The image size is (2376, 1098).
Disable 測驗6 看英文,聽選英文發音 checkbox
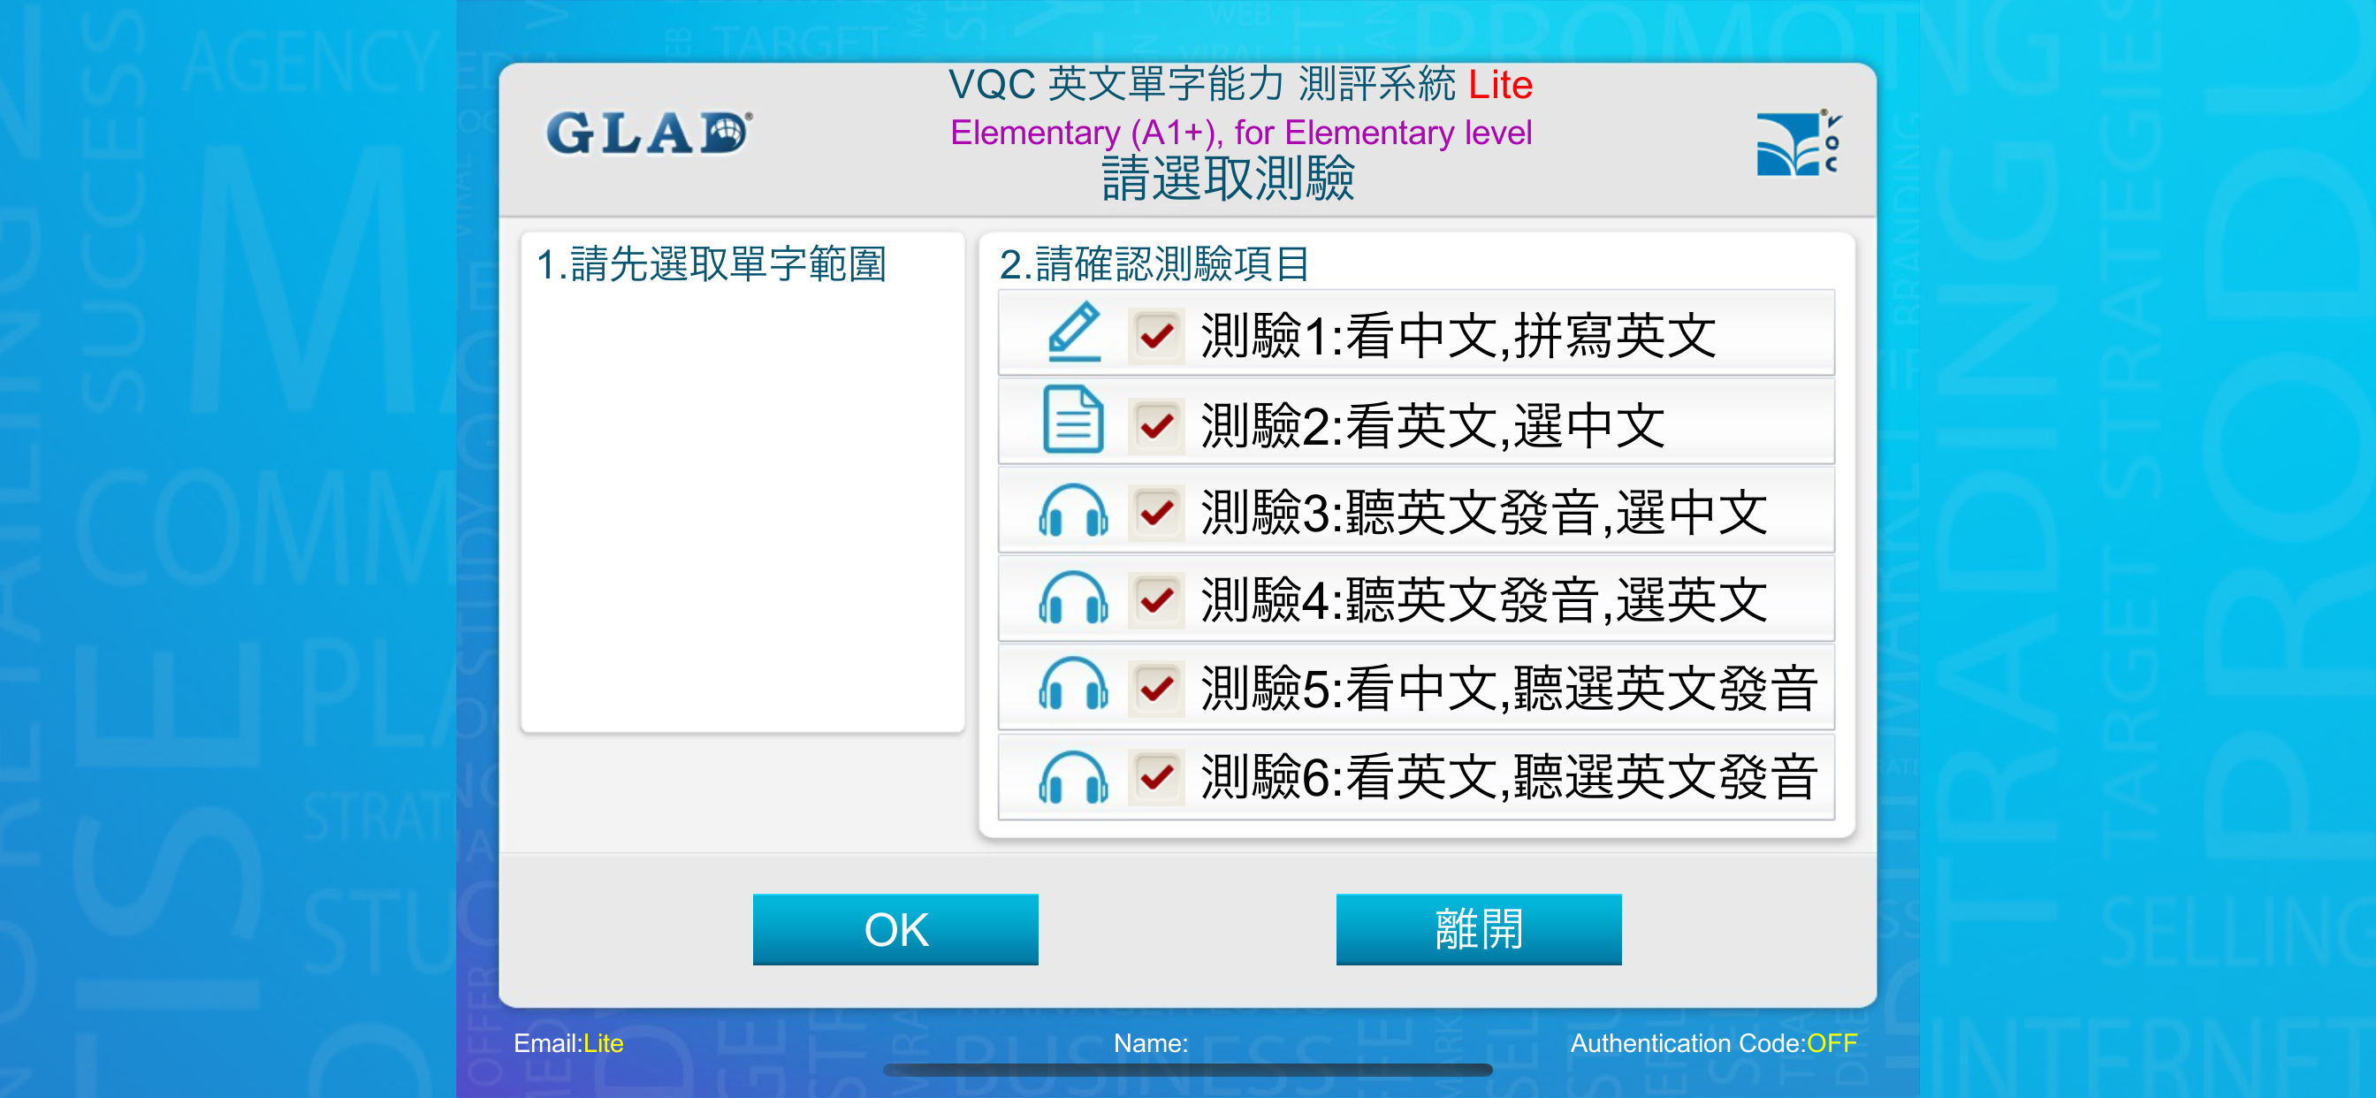click(x=1155, y=776)
